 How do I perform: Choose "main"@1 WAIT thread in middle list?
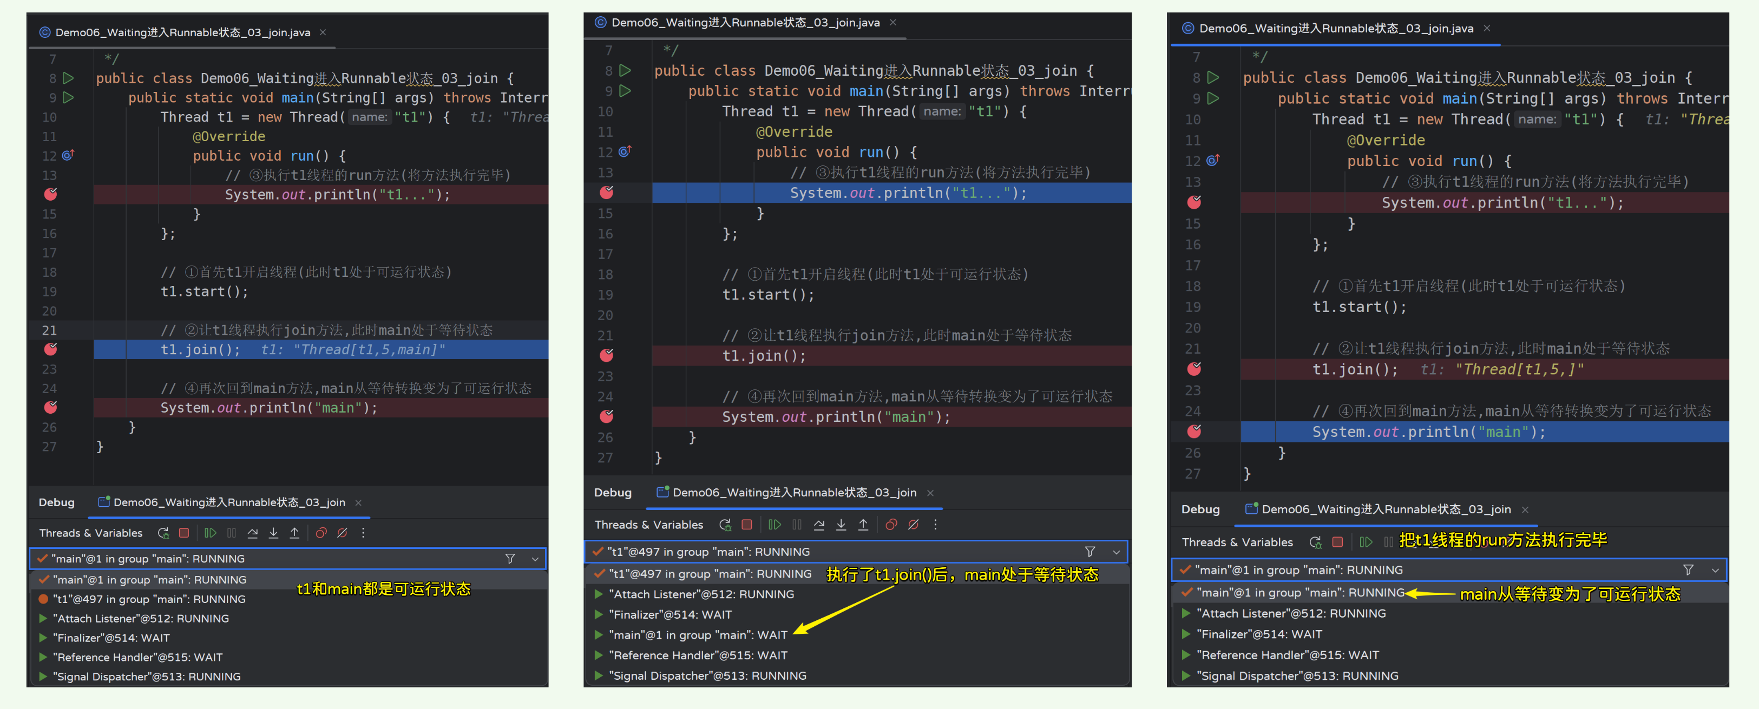(x=698, y=634)
